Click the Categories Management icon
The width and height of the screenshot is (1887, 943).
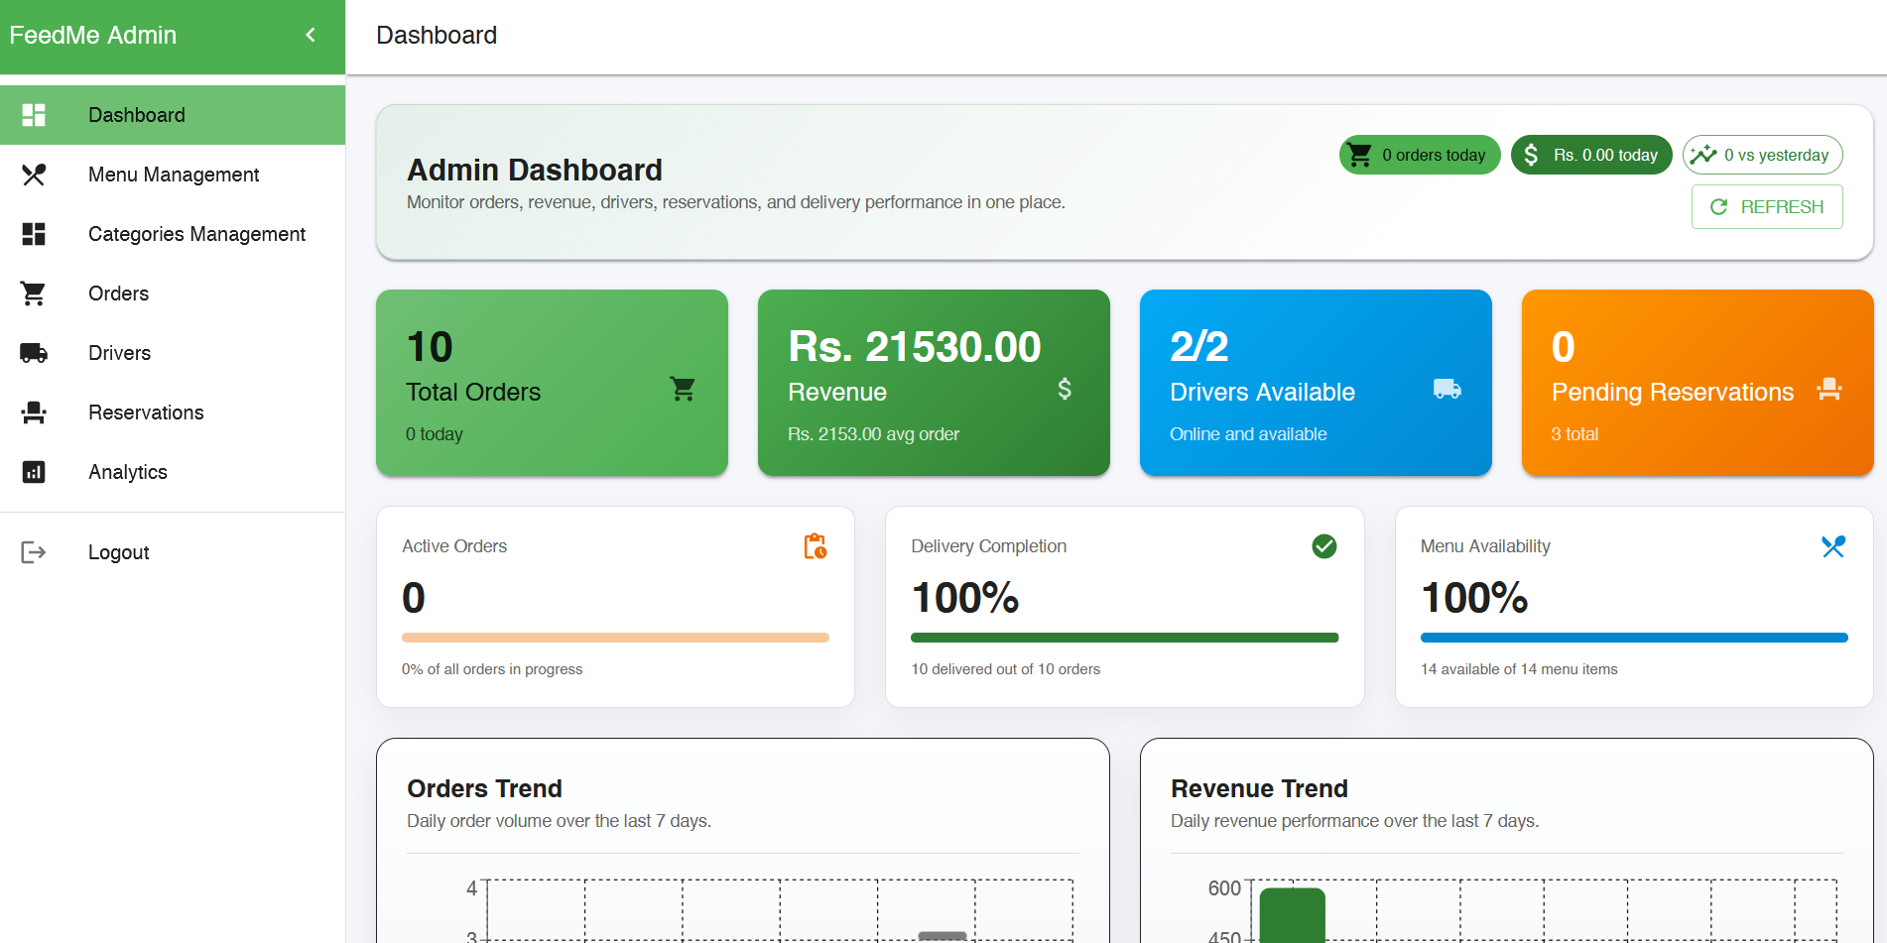point(34,234)
